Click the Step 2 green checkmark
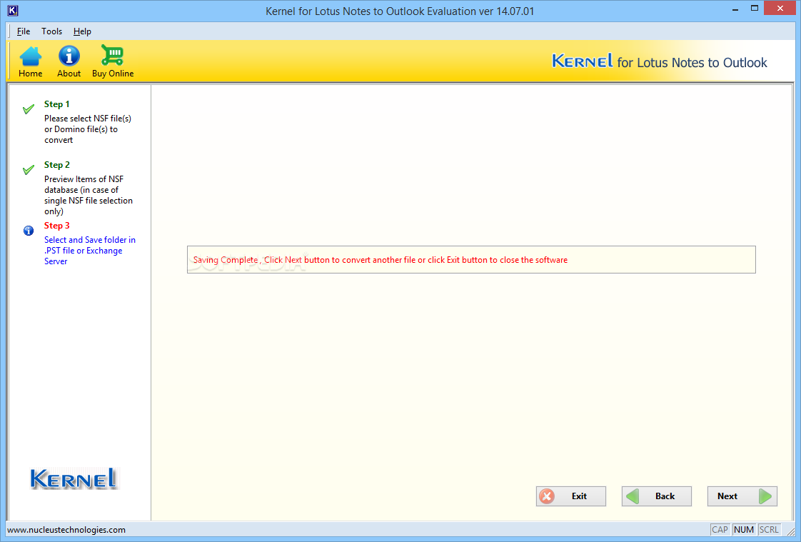This screenshot has width=801, height=542. [29, 170]
